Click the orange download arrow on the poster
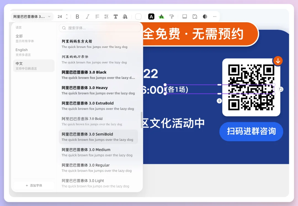The width and height of the screenshot is (298, 206). [x=278, y=61]
